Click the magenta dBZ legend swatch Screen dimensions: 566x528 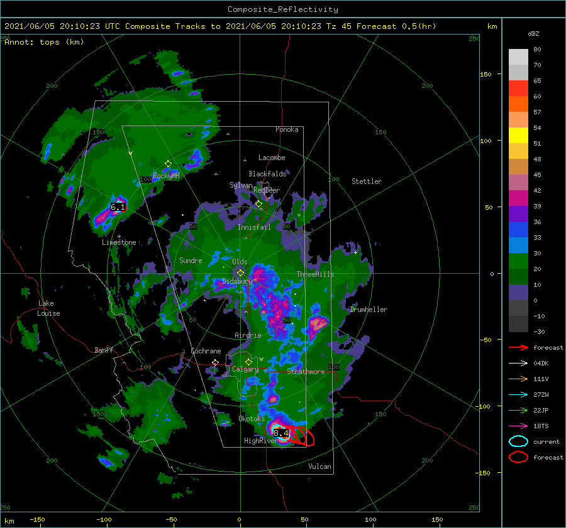(518, 198)
